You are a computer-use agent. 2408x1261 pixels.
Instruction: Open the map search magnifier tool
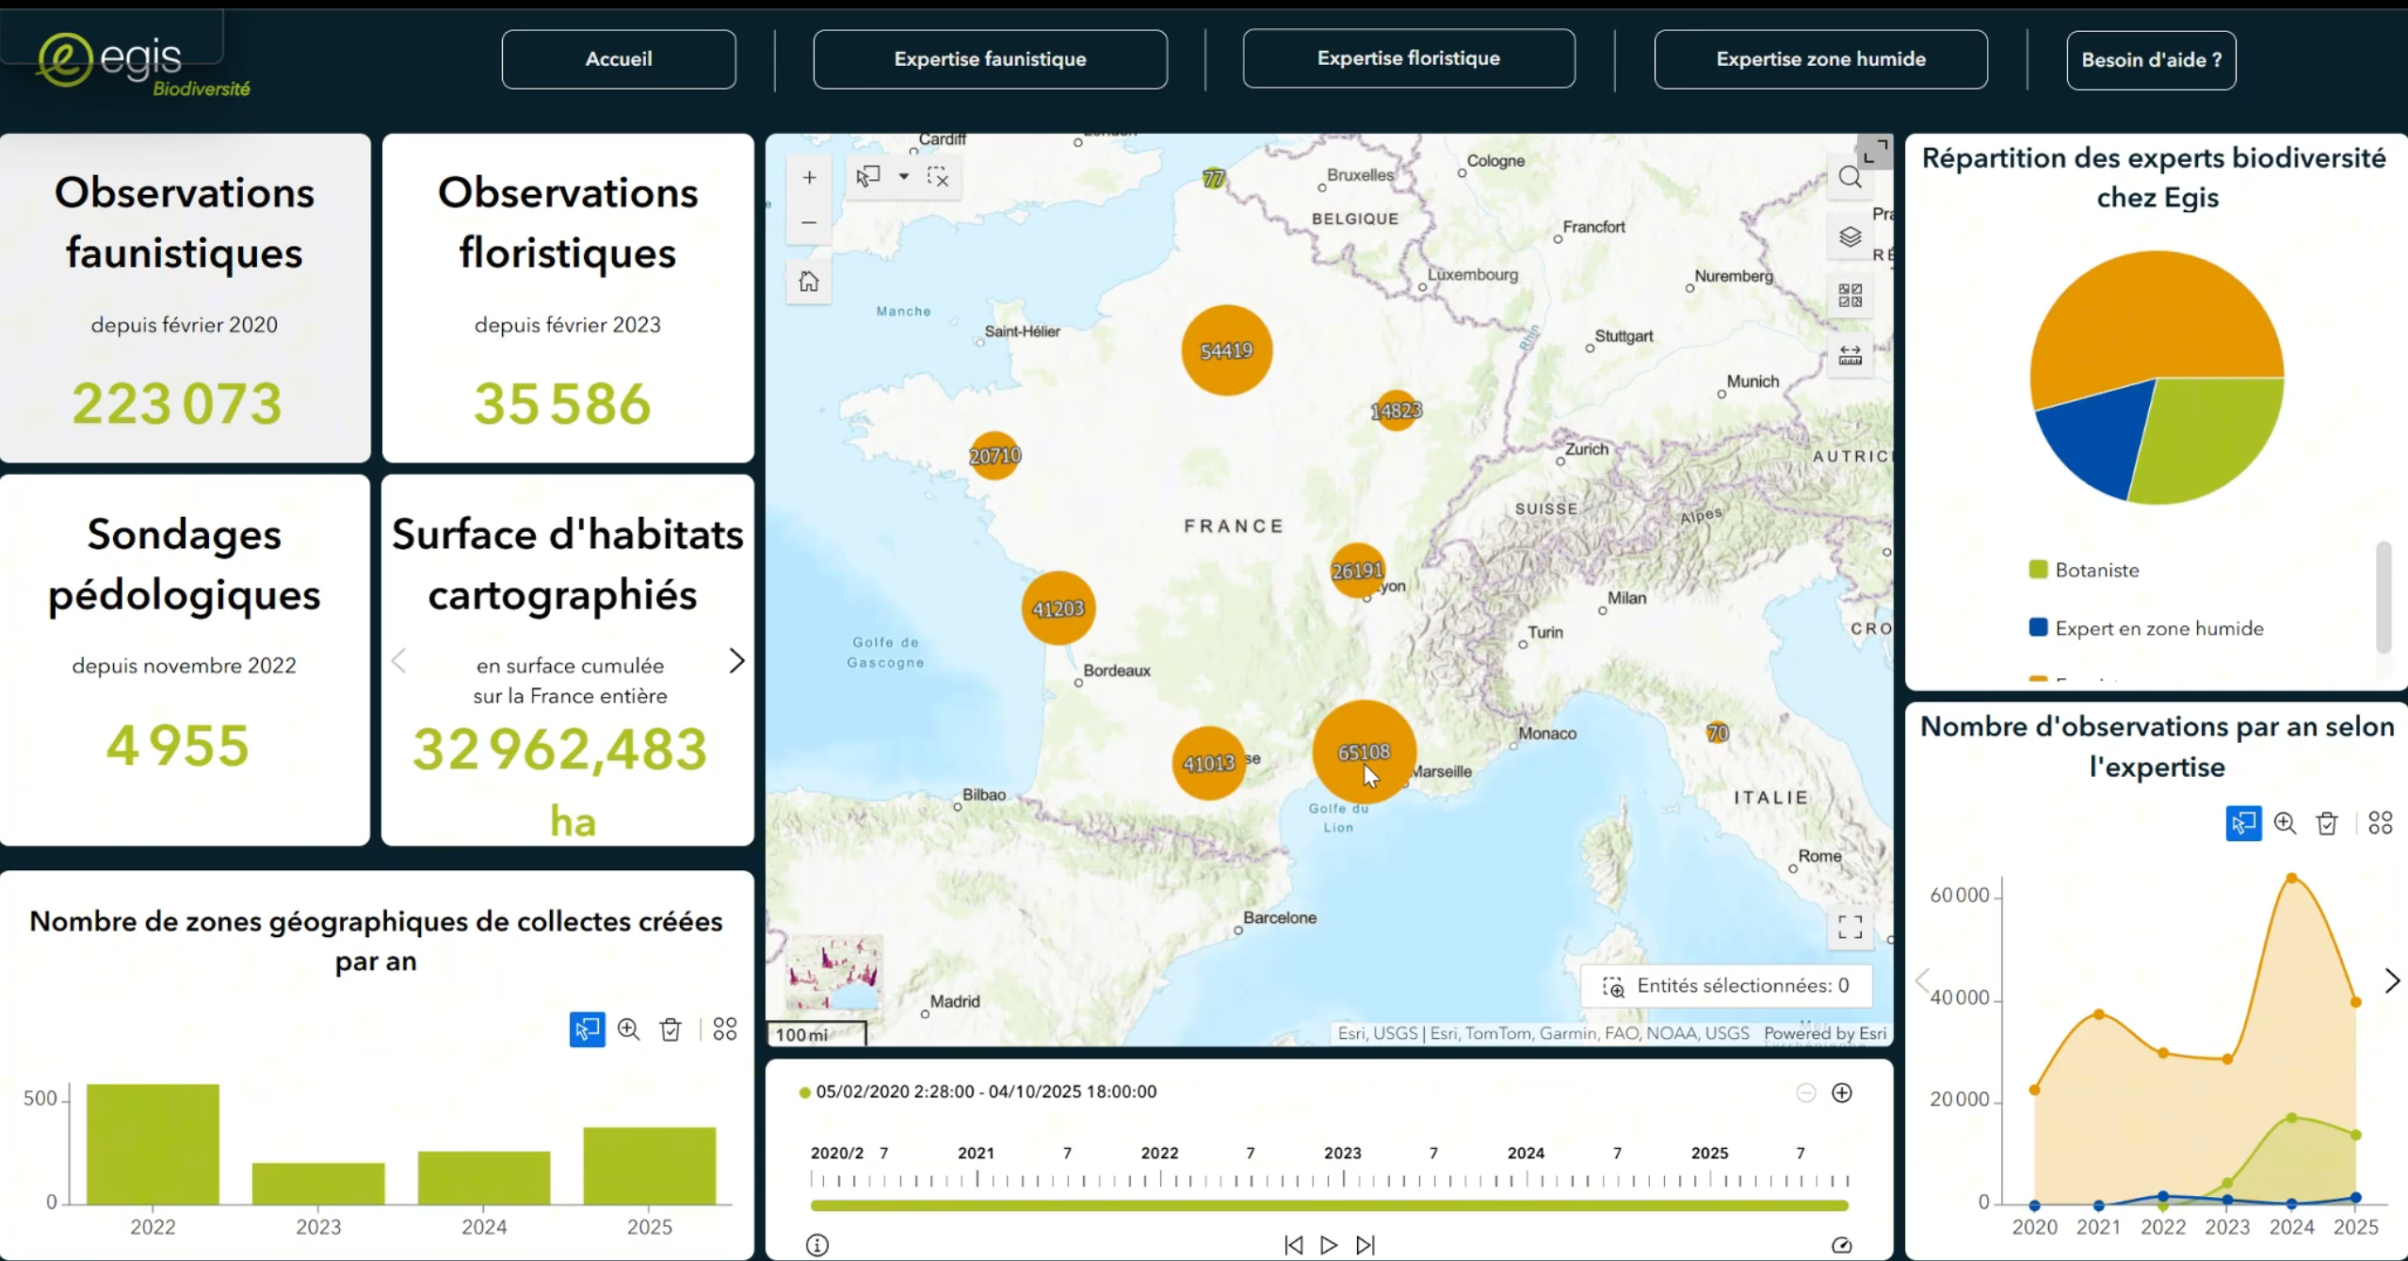pos(1850,177)
